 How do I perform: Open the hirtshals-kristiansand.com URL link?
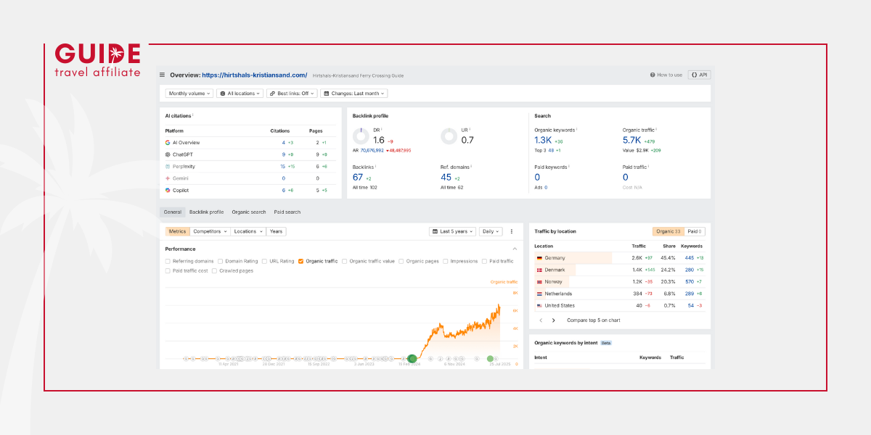[x=254, y=75]
